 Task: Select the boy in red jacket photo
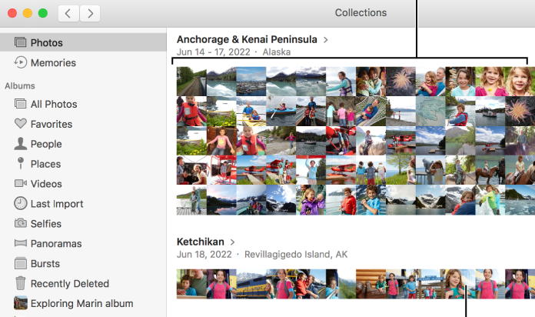[x=341, y=200]
